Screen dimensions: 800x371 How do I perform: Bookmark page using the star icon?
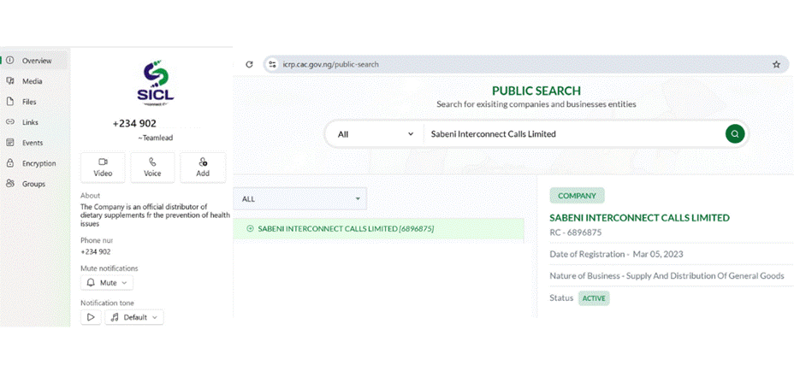pyautogui.click(x=776, y=64)
